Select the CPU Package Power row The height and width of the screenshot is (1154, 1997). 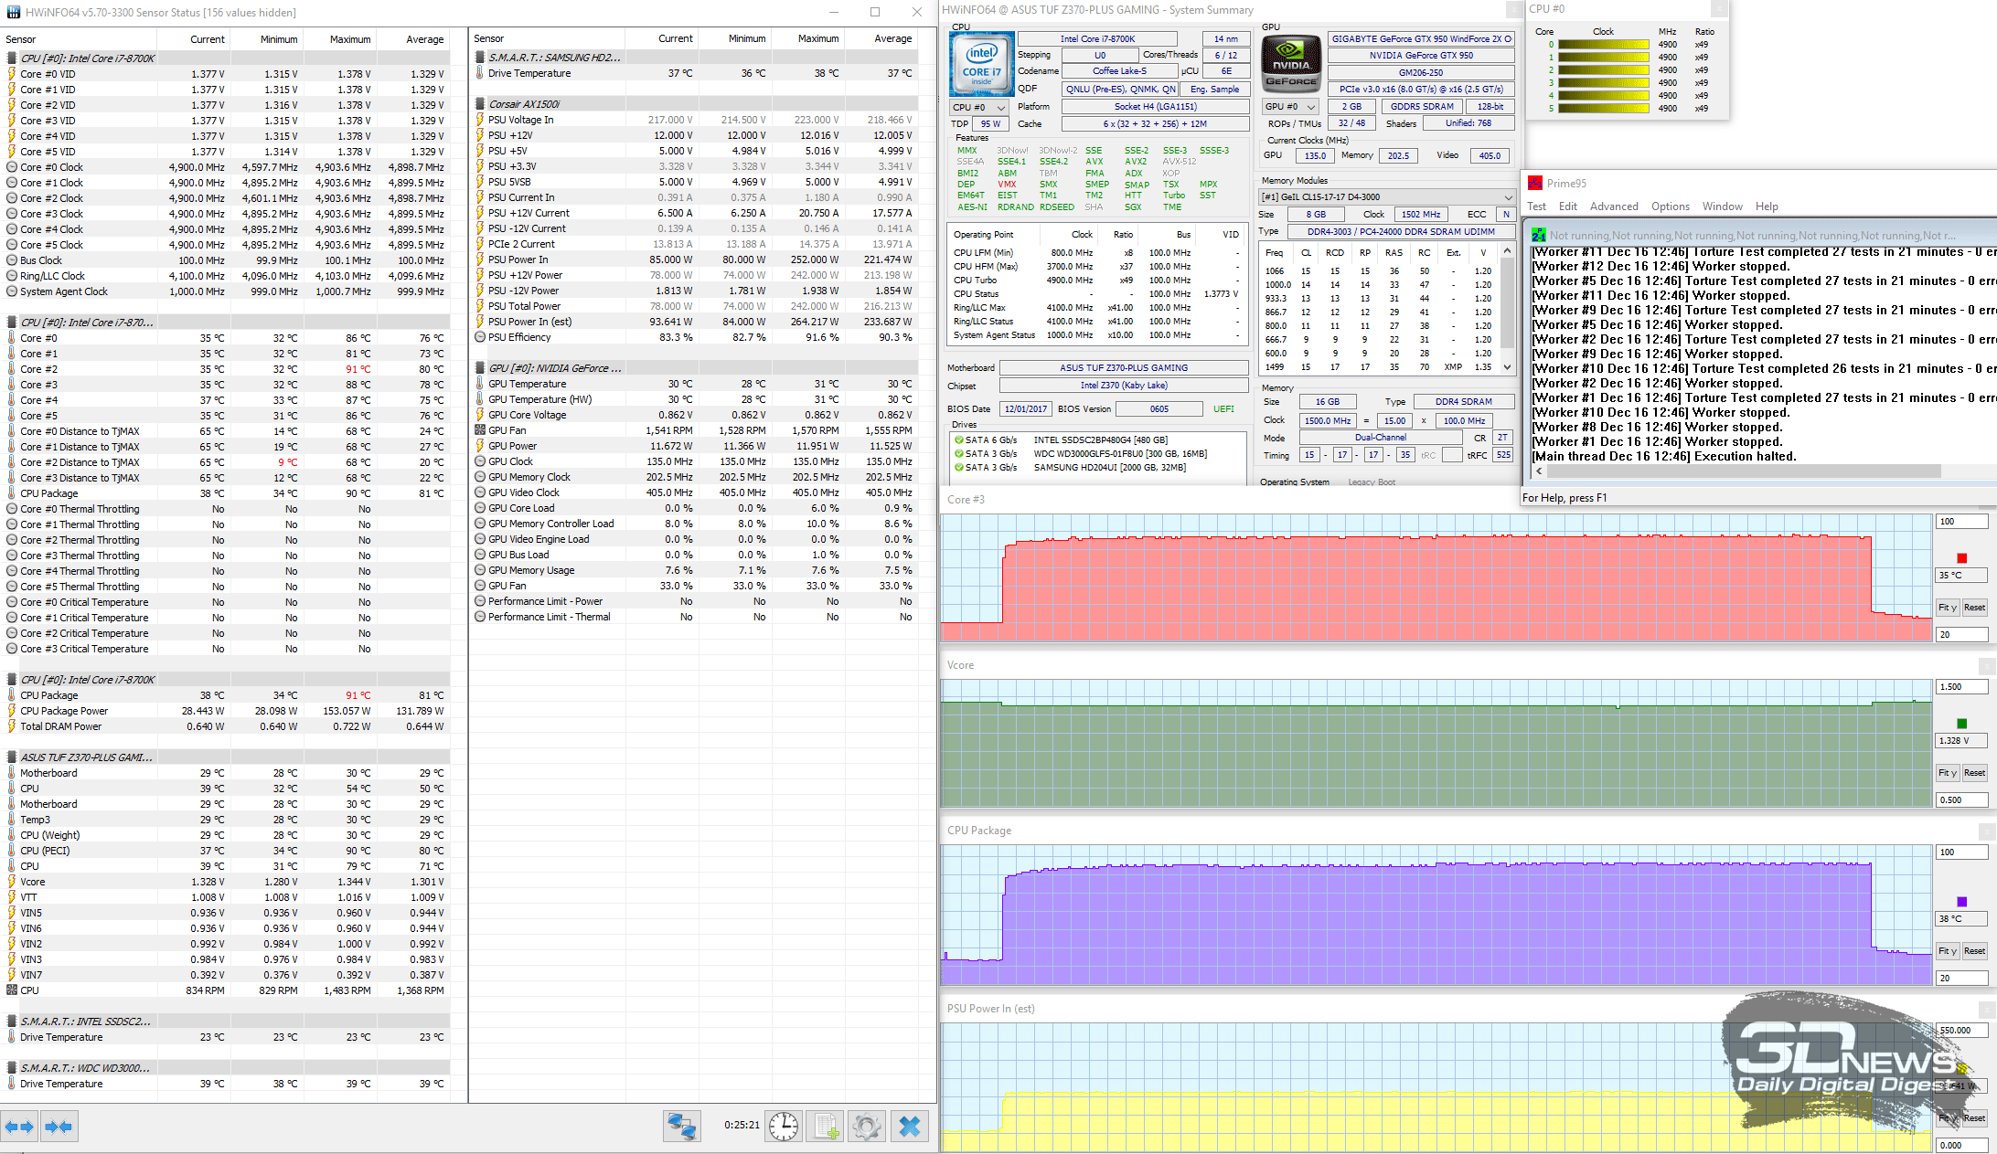(x=226, y=711)
